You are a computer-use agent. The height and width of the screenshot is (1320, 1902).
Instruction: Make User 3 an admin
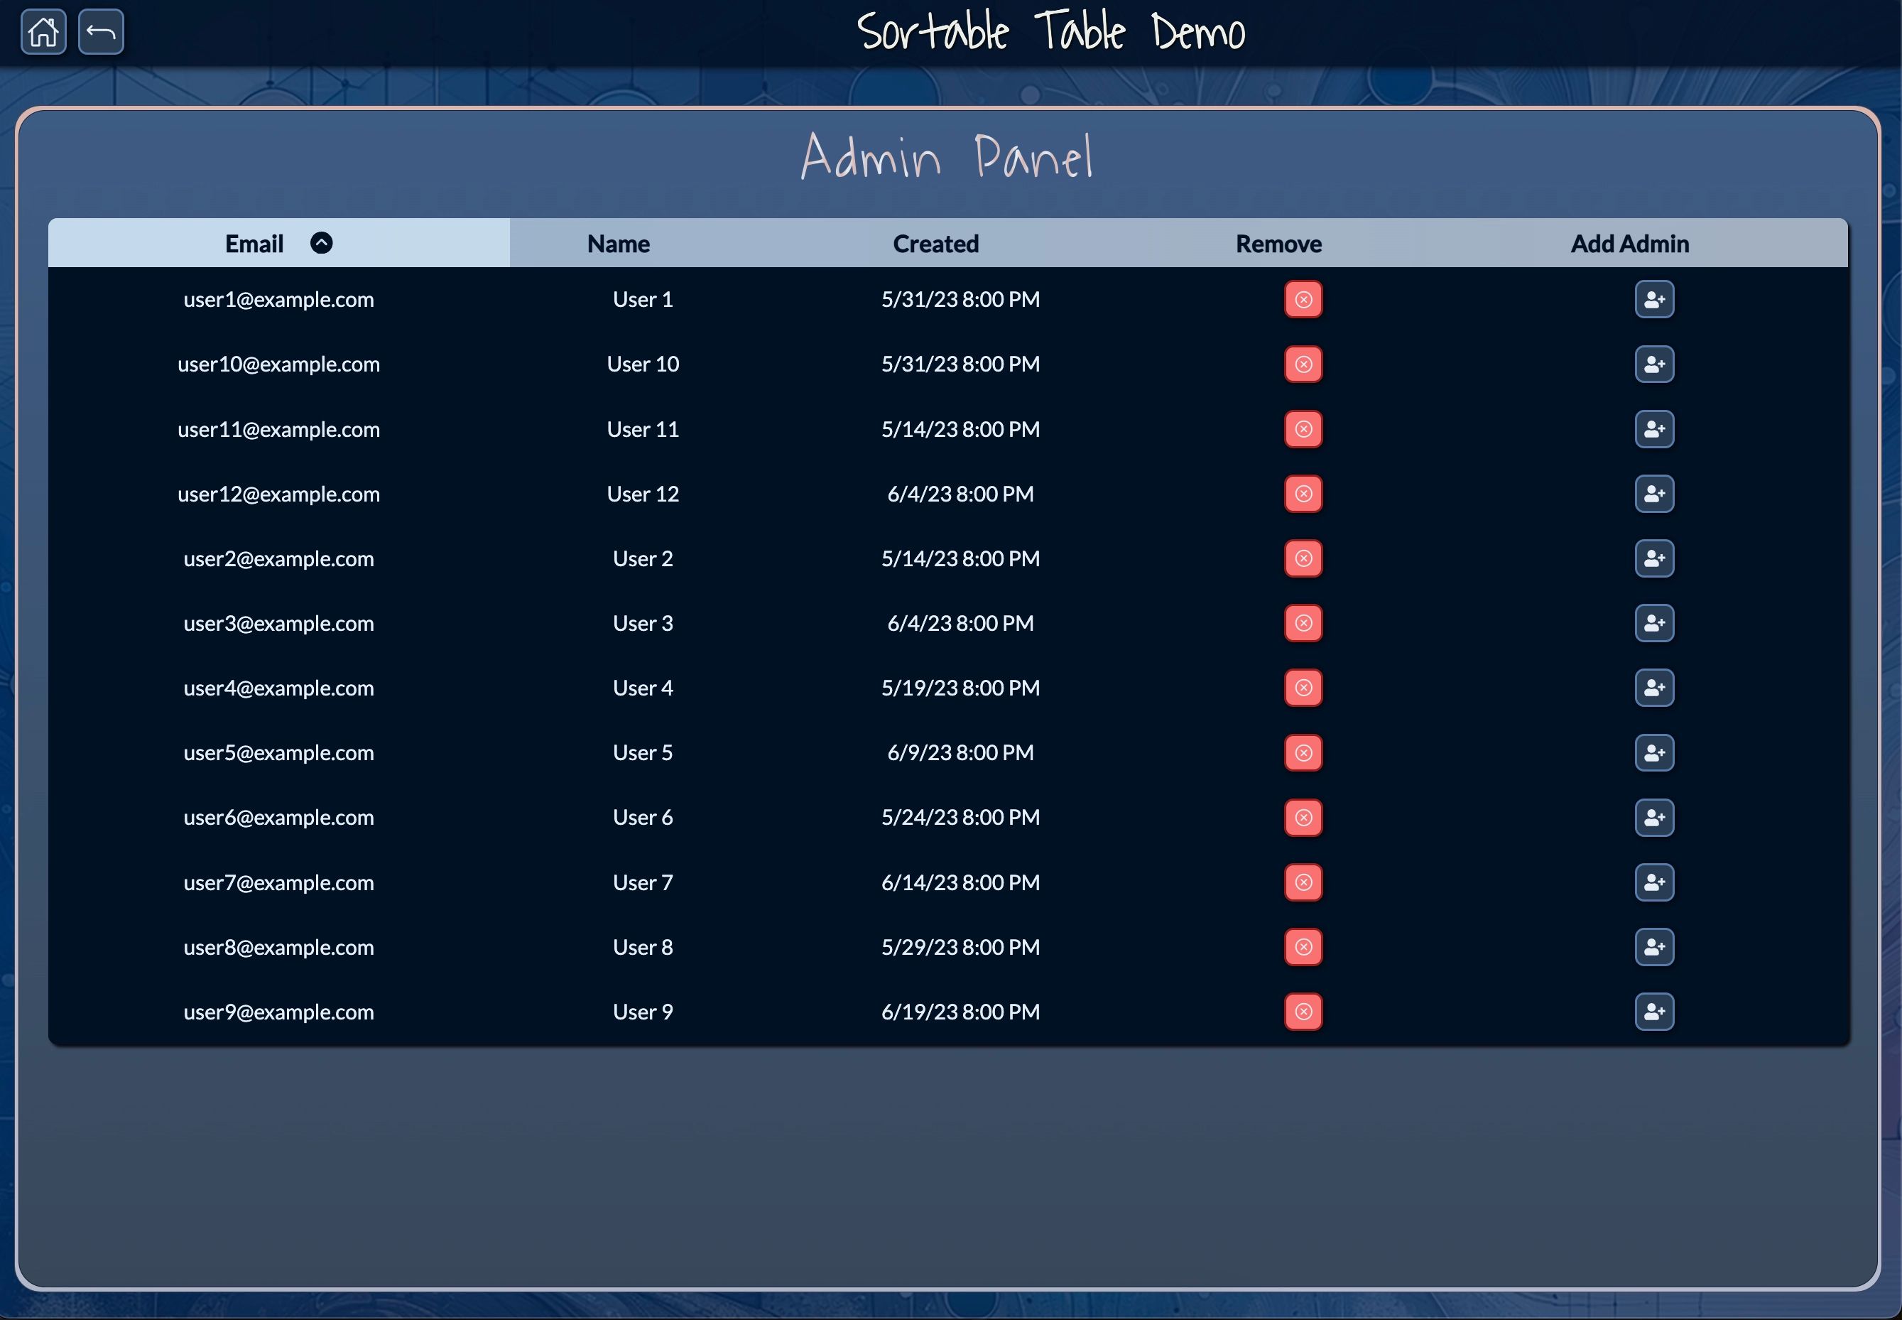click(x=1654, y=623)
